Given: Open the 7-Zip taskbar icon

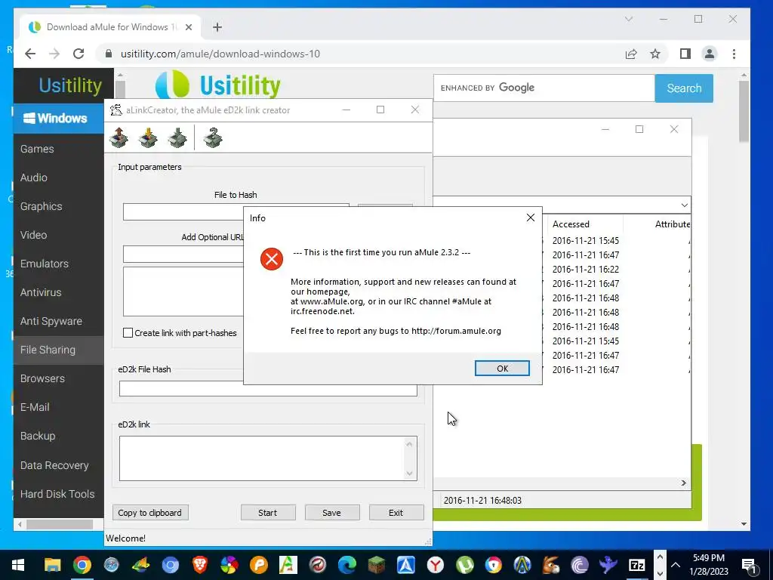Looking at the screenshot, I should click(x=637, y=565).
